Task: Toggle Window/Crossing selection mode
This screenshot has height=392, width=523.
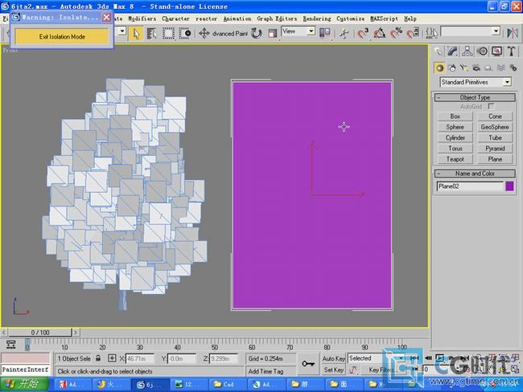Action: coord(185,33)
